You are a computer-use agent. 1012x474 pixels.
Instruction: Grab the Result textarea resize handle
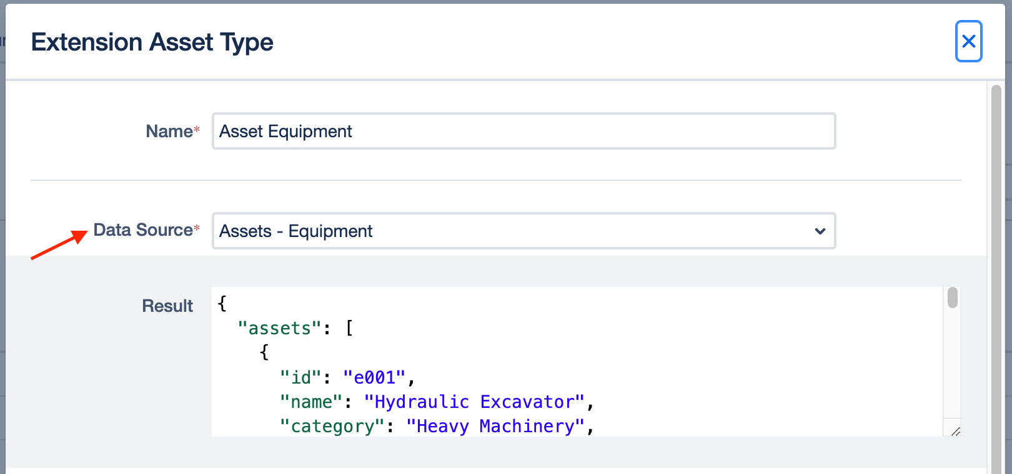pyautogui.click(x=955, y=431)
